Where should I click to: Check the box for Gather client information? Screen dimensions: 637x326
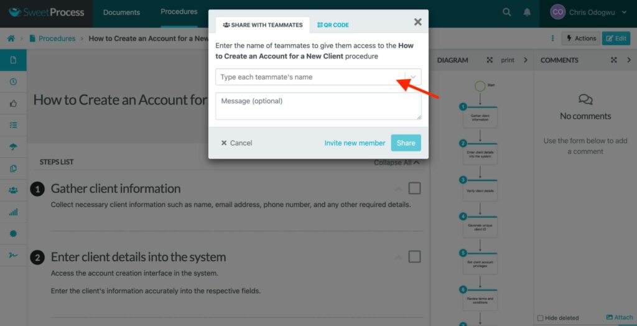(414, 188)
